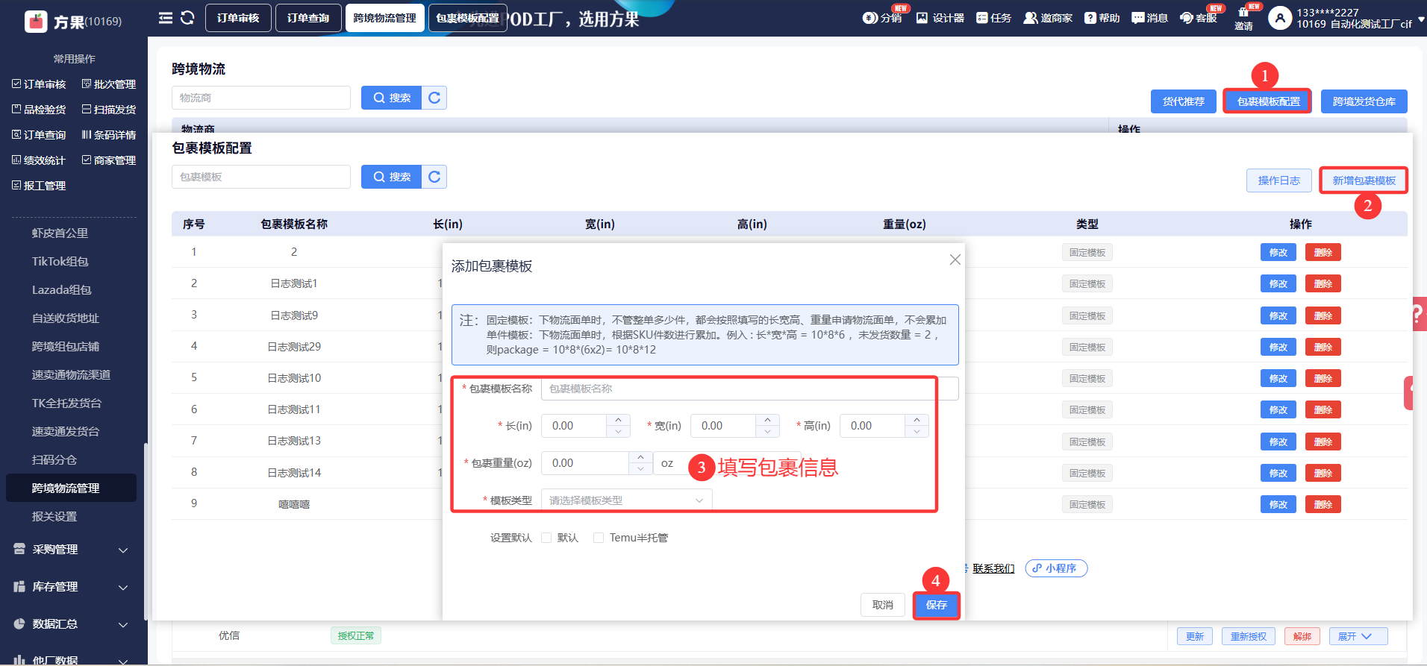
Task: Open the 操作日志 log
Action: pyautogui.click(x=1279, y=180)
